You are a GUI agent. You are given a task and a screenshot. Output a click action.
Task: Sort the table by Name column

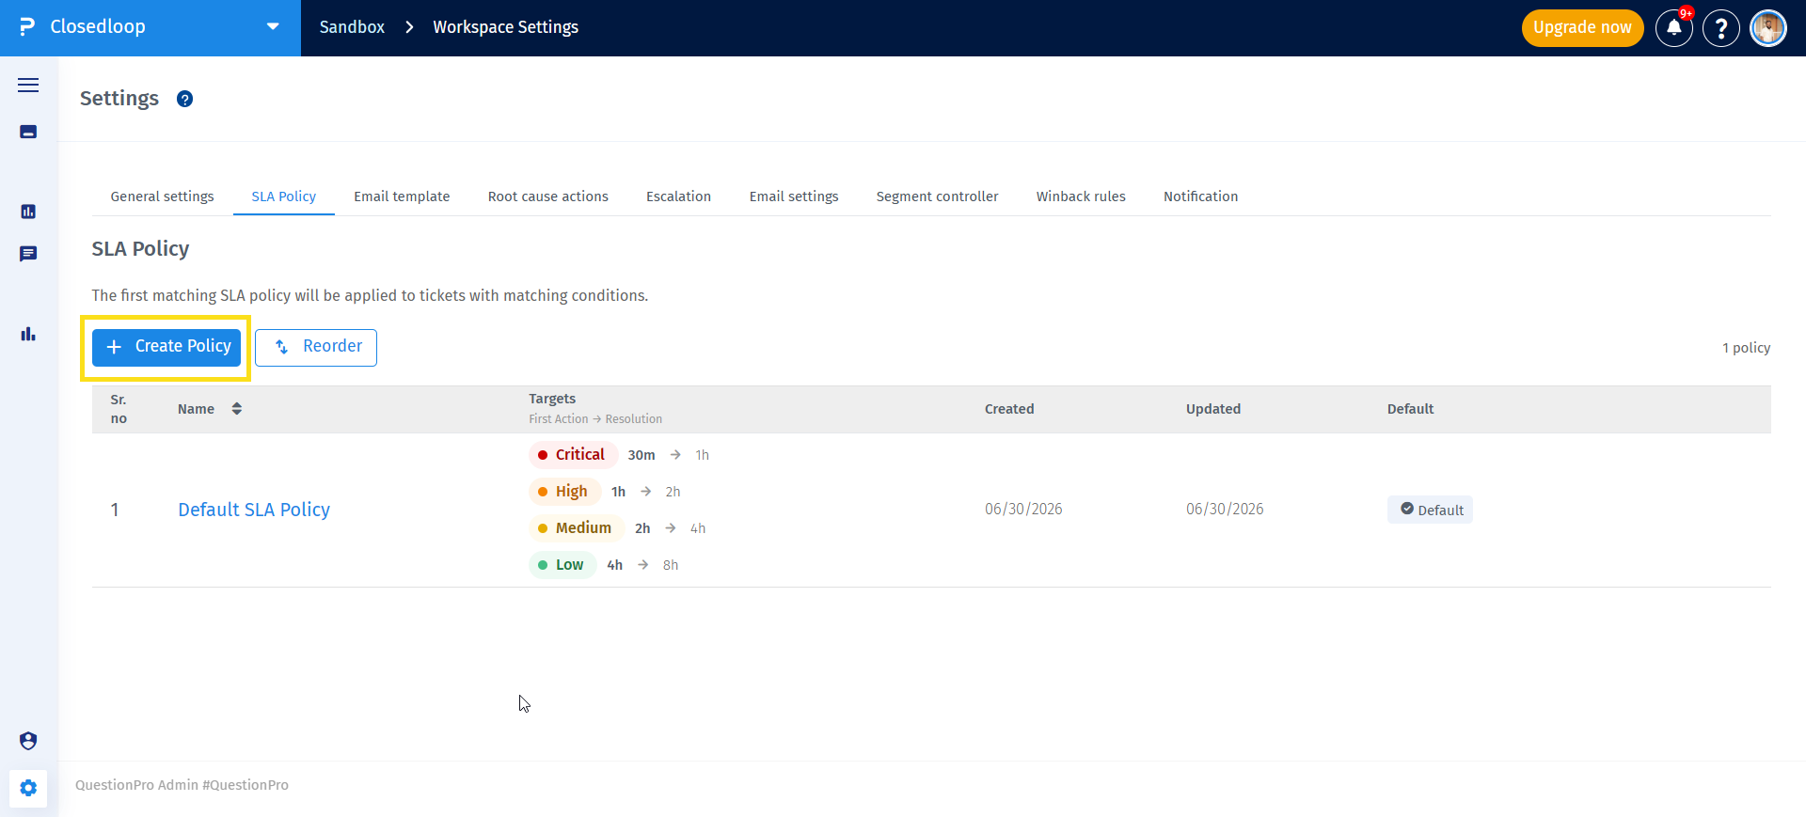tap(237, 408)
